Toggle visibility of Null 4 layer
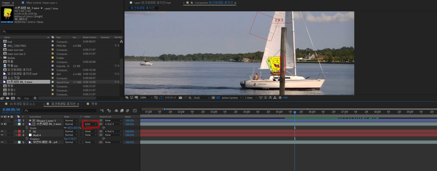 point(2,135)
